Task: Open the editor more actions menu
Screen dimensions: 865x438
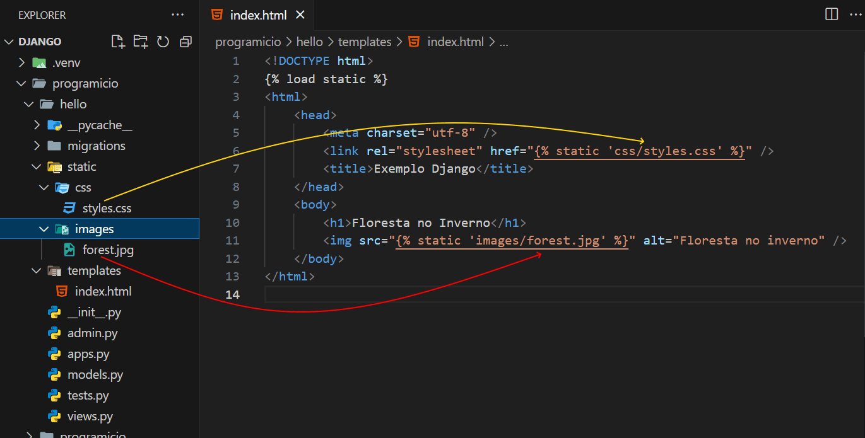Action: tap(855, 14)
